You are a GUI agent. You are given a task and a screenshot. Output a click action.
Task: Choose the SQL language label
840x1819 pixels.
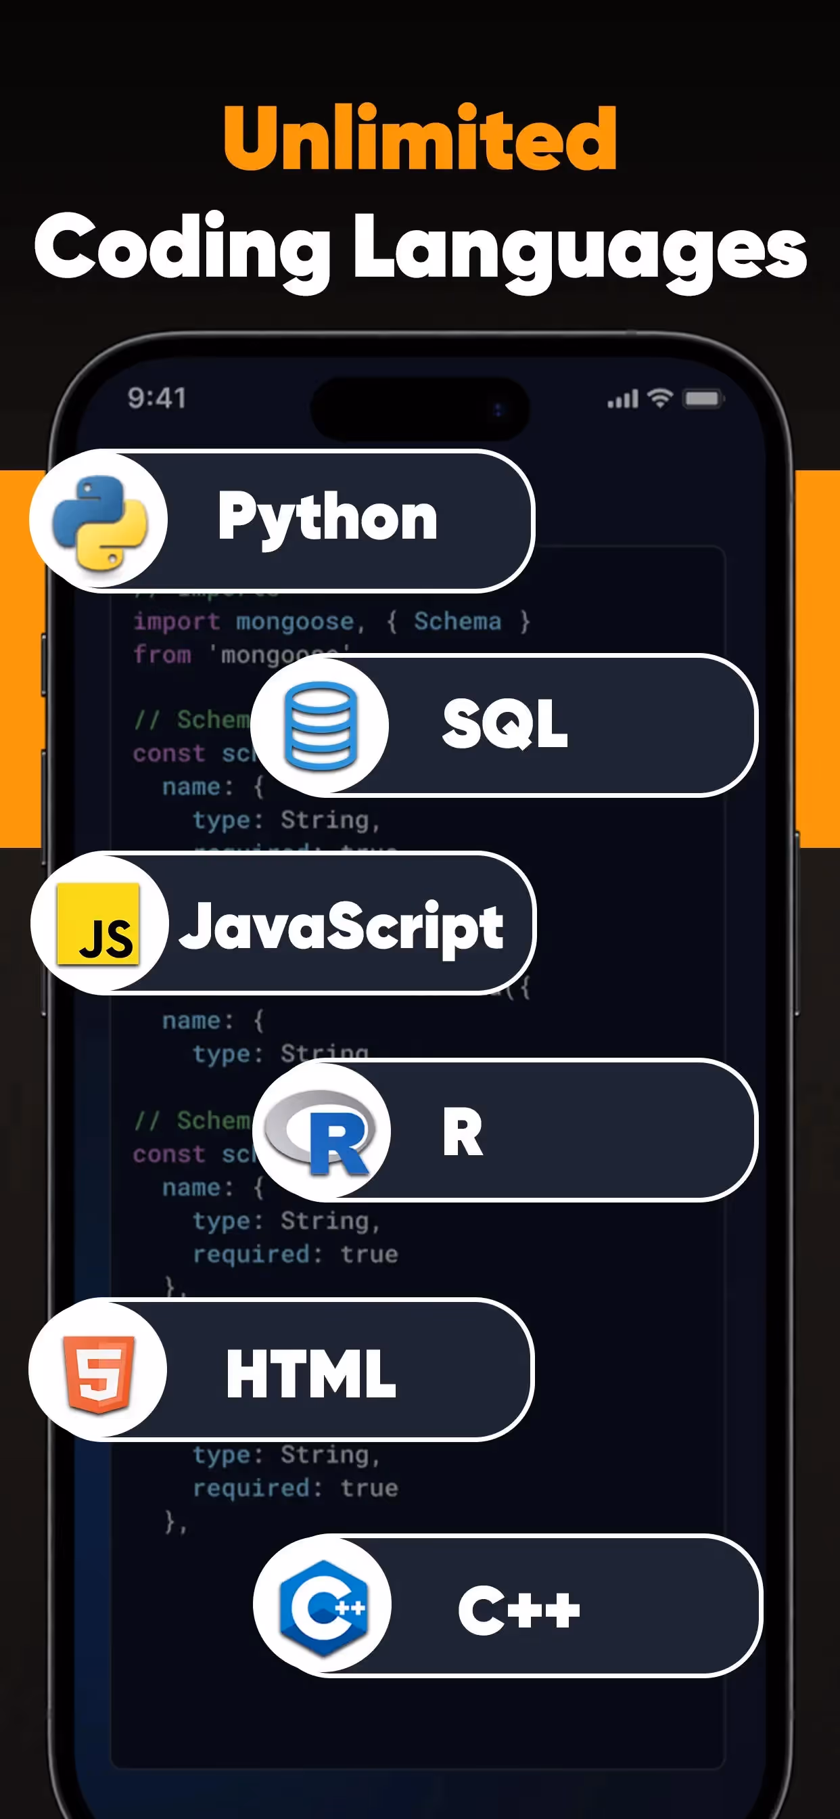pyautogui.click(x=505, y=724)
